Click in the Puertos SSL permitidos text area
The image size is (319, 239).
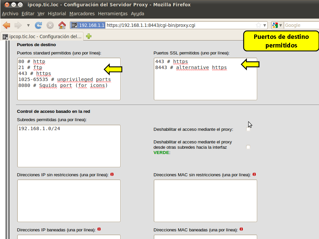tap(205, 83)
